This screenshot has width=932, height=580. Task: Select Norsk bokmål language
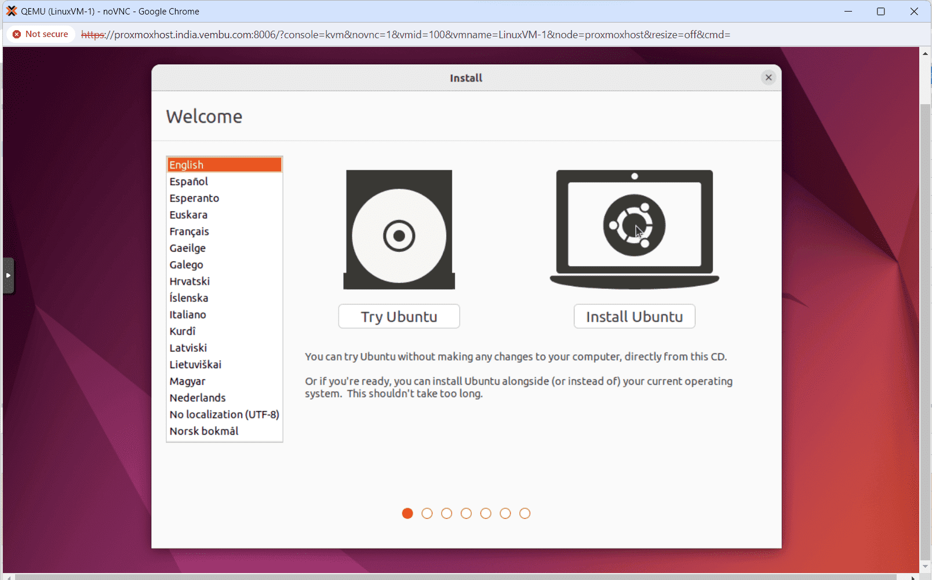point(224,431)
